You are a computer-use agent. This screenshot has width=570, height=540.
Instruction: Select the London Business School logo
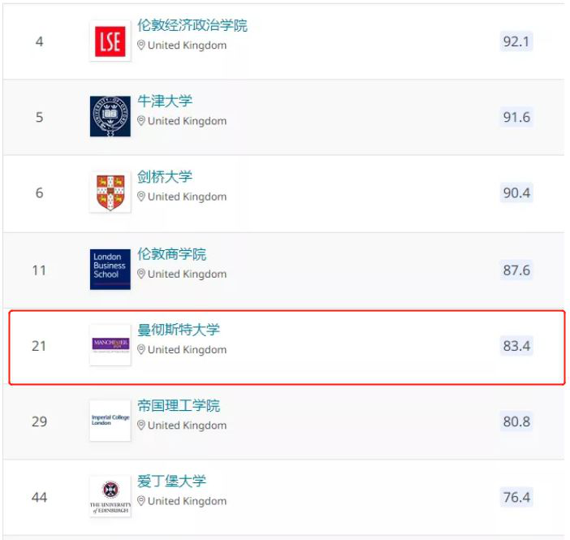point(110,270)
